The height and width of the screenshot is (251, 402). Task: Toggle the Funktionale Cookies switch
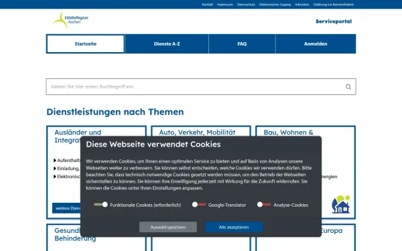[x=100, y=205]
